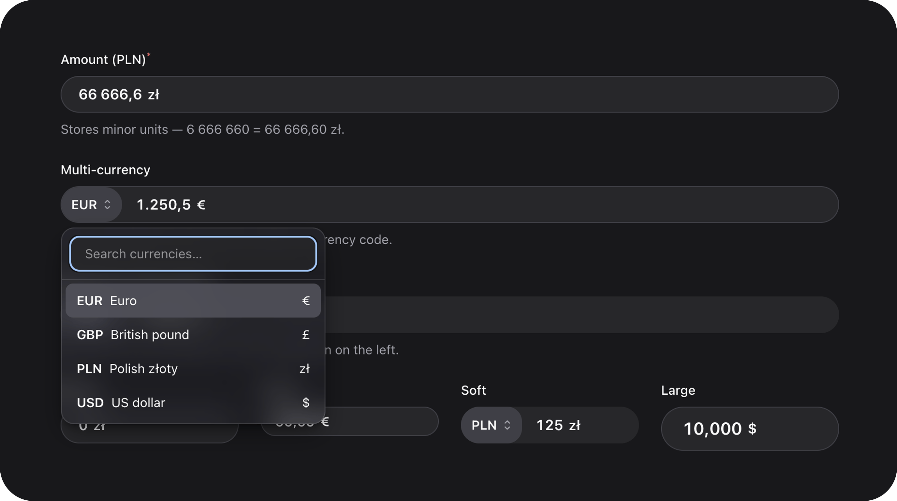This screenshot has height=501, width=897.
Task: Open the PLN selector in Soft field
Action: pyautogui.click(x=491, y=425)
